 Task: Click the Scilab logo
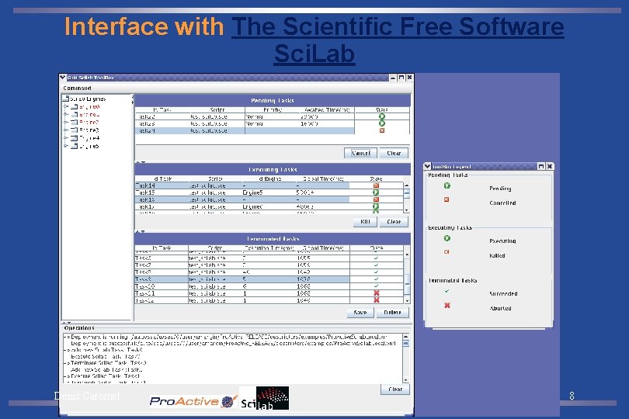(264, 398)
